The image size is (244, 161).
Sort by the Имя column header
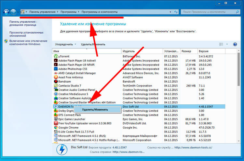coord(87,51)
